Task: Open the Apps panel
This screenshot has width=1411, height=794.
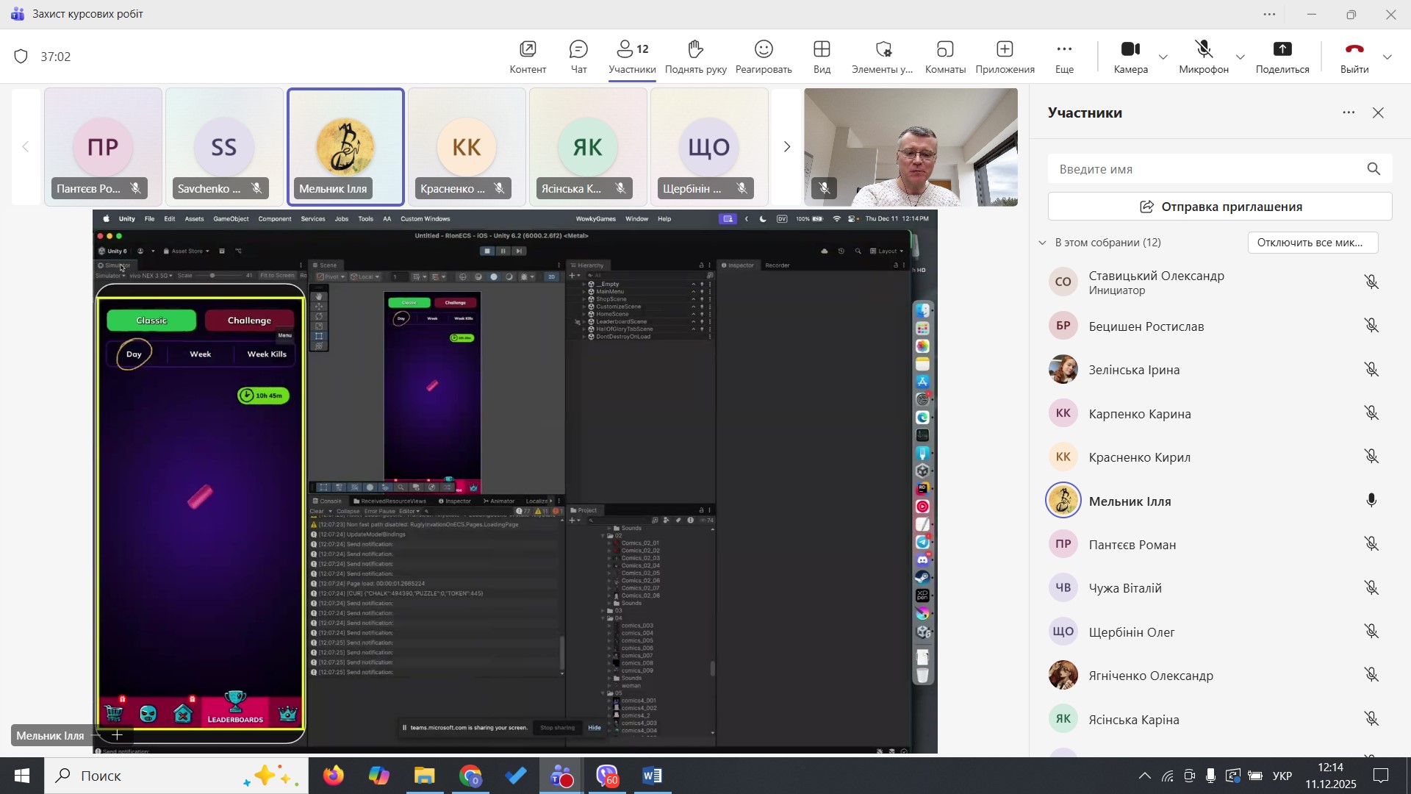Action: click(x=1005, y=57)
